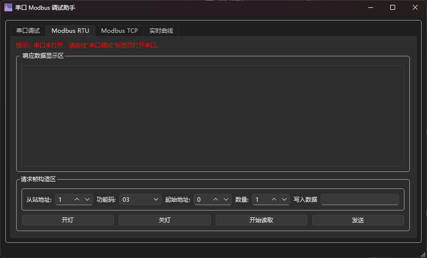Decrease the 起始地址 value with down arrow
Viewport: 427px width, 258px height.
pos(226,199)
